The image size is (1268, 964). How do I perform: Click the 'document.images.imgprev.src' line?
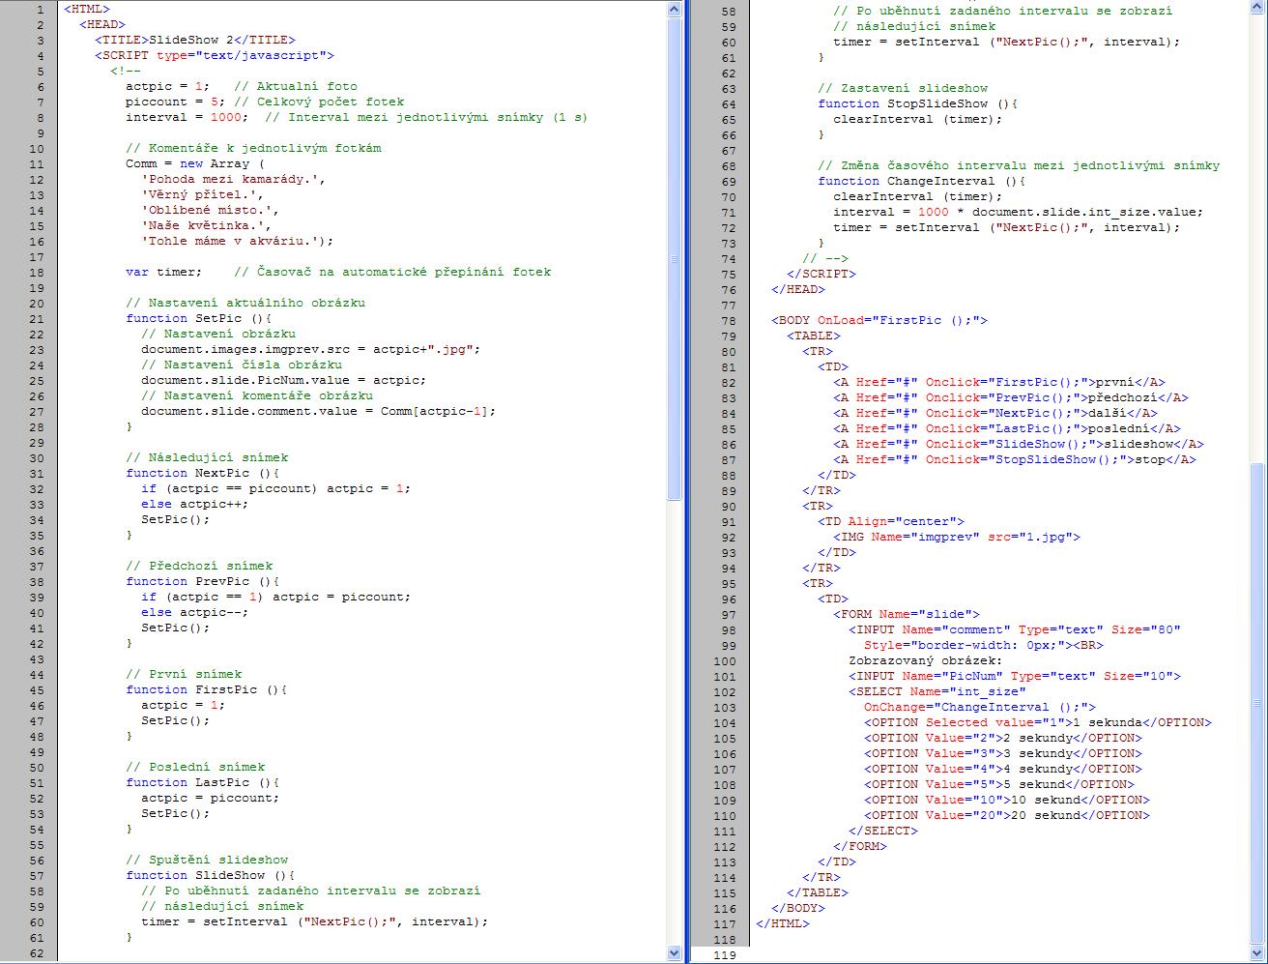pyautogui.click(x=310, y=349)
